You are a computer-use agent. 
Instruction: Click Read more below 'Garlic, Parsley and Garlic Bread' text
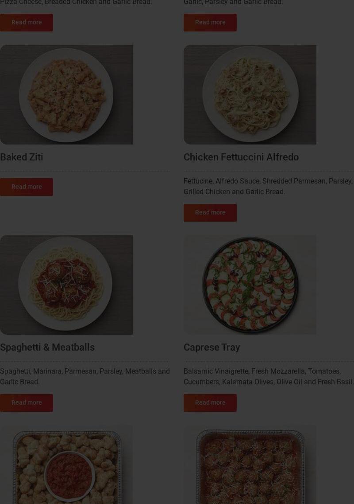[x=210, y=22]
